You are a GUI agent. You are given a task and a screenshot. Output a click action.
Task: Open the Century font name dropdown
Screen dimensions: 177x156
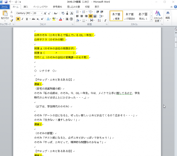(24, 13)
